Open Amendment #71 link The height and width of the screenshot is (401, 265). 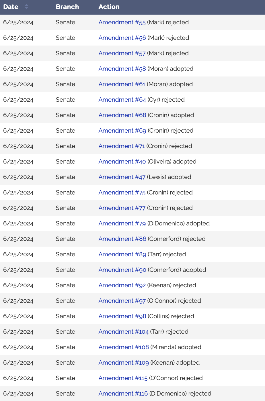coord(122,146)
